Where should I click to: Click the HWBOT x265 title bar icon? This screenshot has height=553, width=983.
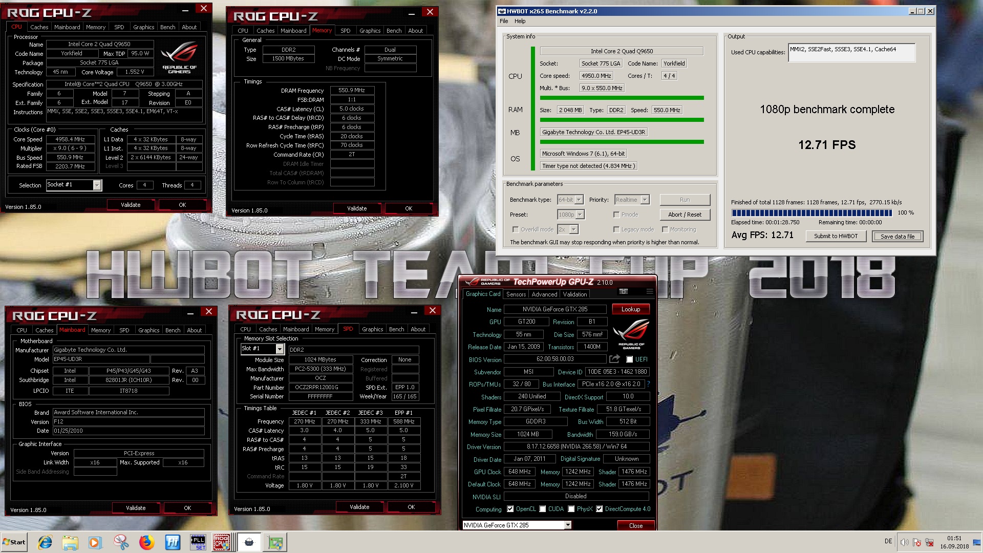pos(502,11)
